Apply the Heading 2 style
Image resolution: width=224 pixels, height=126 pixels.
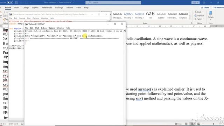click(139, 16)
